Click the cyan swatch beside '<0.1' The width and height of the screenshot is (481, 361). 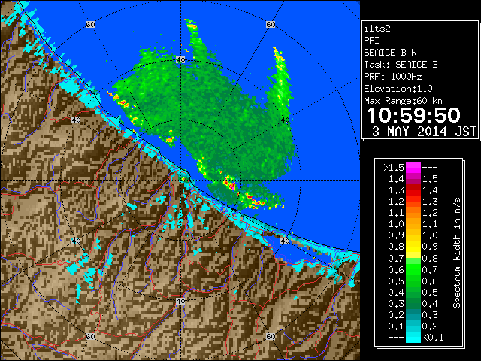click(x=413, y=338)
